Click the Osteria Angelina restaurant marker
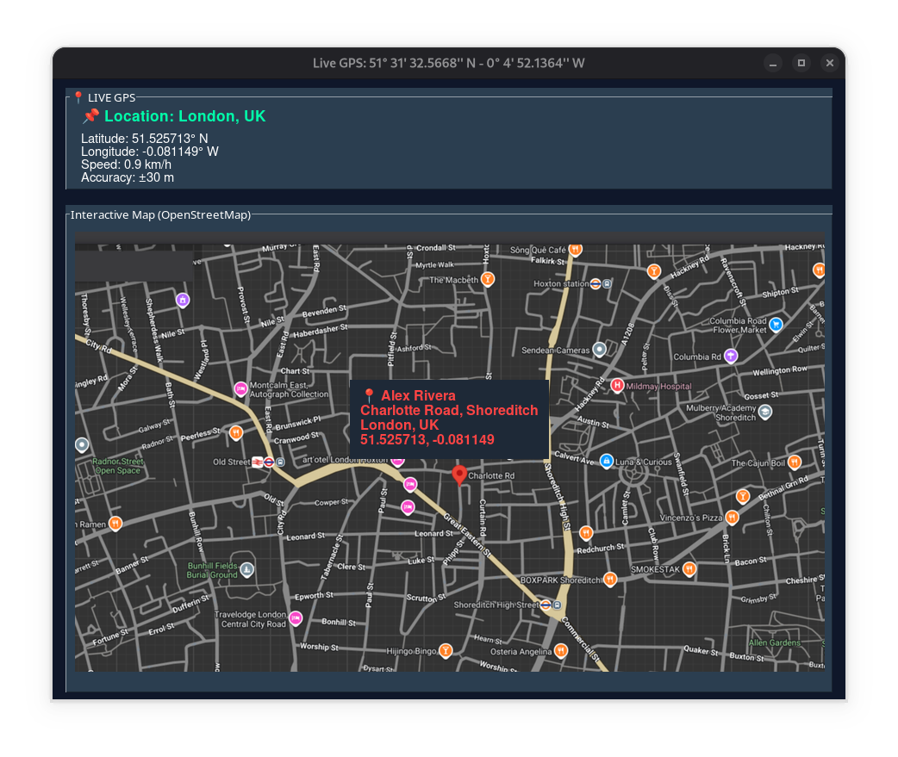 (561, 650)
